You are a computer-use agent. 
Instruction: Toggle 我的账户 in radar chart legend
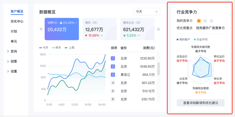183,39
